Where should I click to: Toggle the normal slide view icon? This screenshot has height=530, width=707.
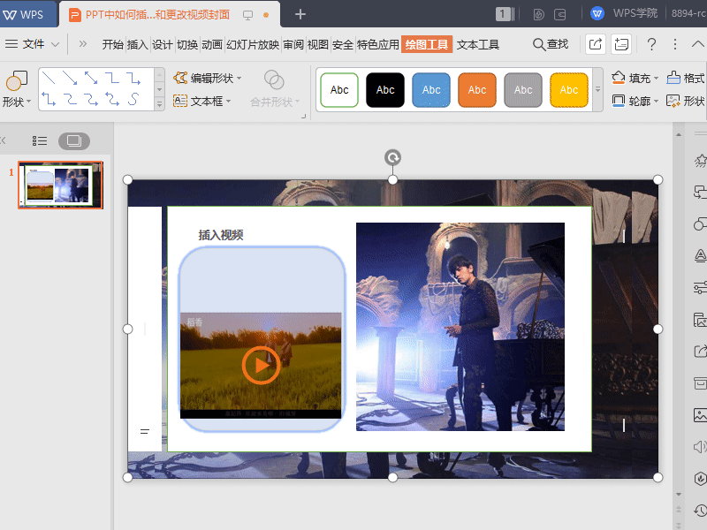(x=73, y=140)
